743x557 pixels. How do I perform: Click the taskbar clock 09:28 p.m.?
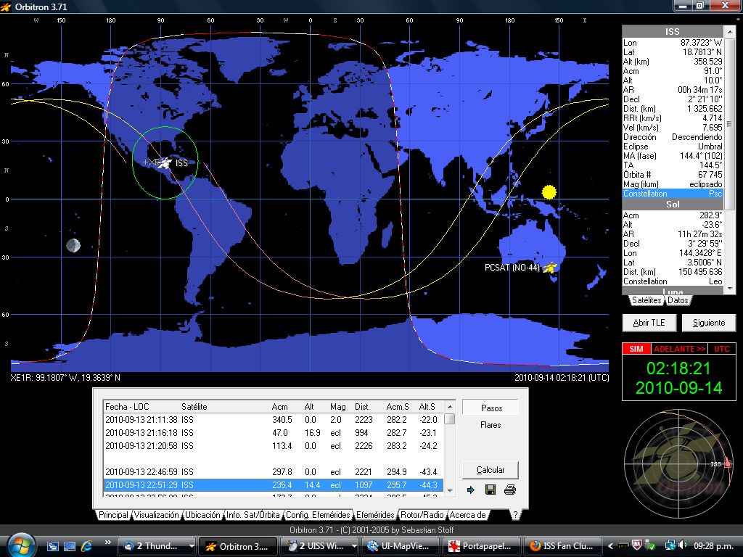pos(713,546)
